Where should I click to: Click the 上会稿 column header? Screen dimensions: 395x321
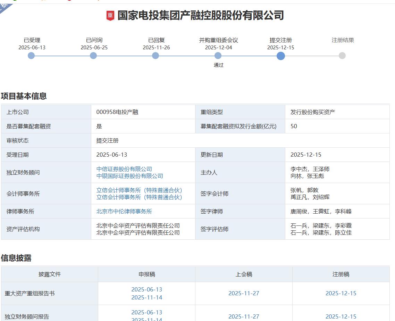[x=244, y=274]
